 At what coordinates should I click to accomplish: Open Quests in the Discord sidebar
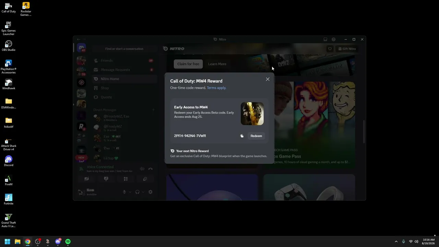(124, 97)
